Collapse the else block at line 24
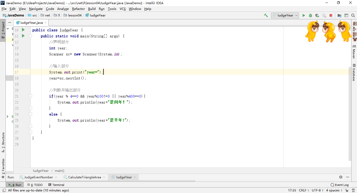The height and width of the screenshot is (193, 357). (x=30, y=114)
